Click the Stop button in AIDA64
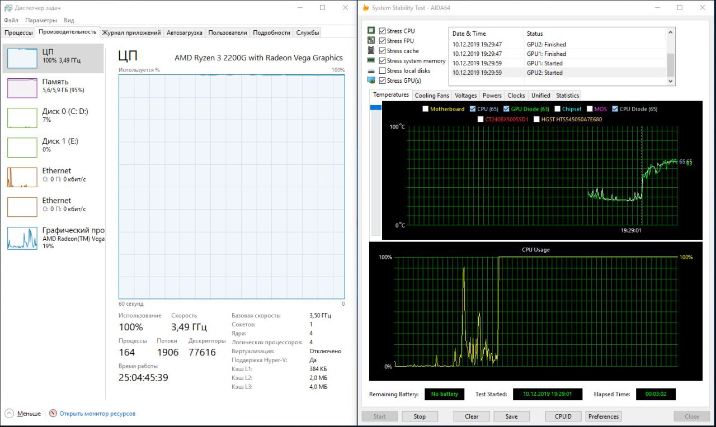The image size is (716, 427). 420,416
